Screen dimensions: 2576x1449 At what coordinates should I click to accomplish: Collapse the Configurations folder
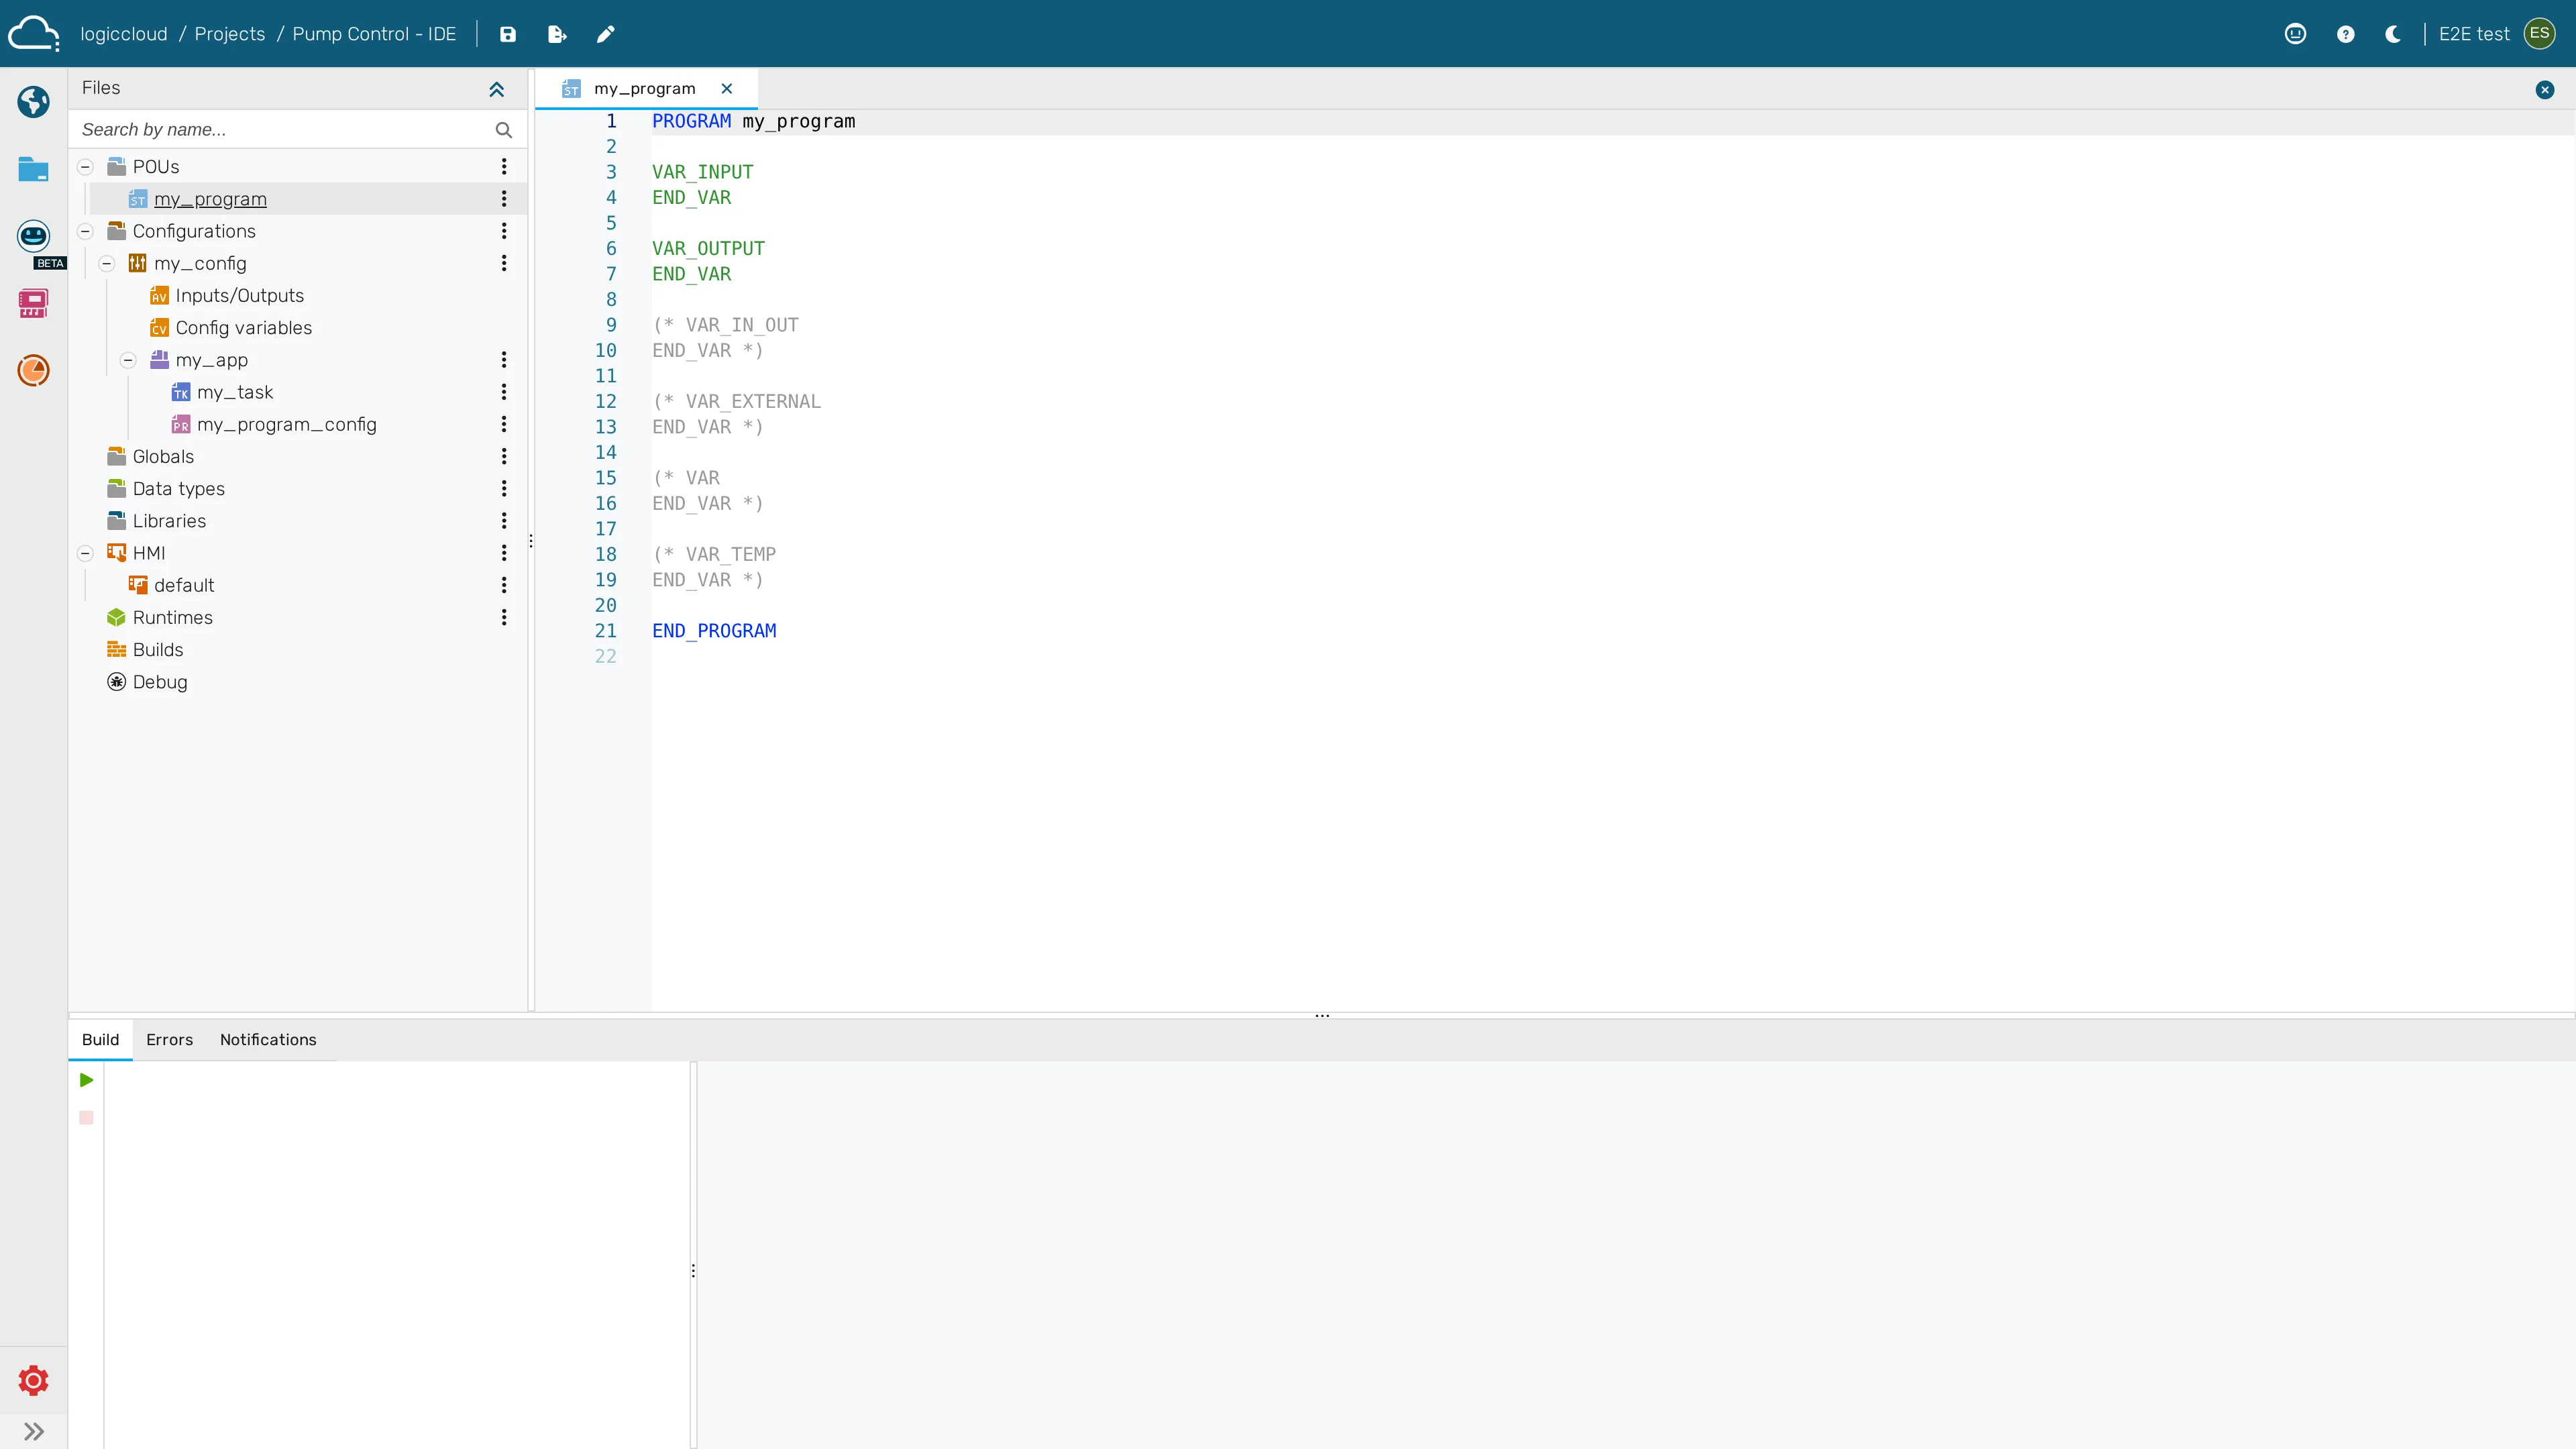[x=85, y=231]
